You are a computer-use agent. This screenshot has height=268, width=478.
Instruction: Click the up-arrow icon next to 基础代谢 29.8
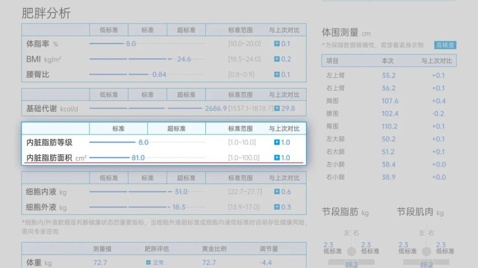pos(277,109)
